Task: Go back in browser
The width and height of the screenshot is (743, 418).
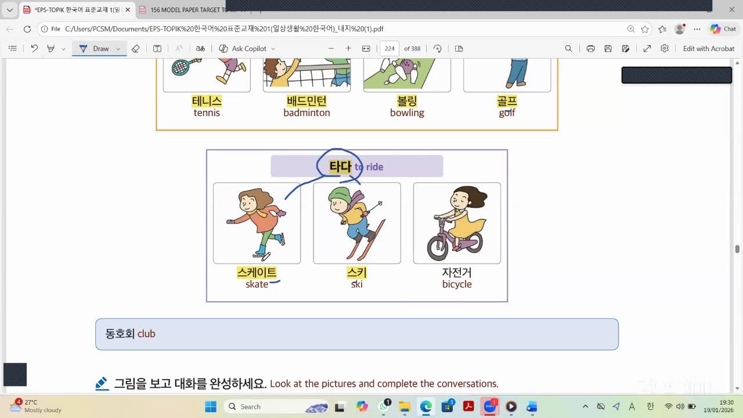Action: click(x=10, y=29)
